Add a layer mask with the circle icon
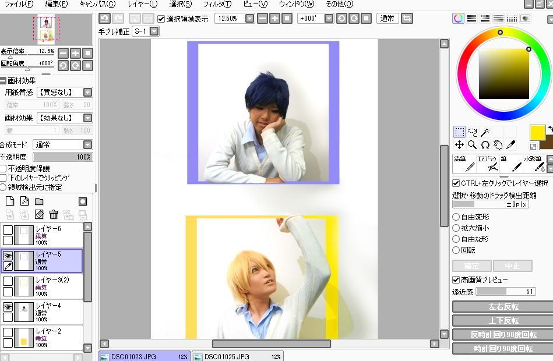 [x=83, y=201]
